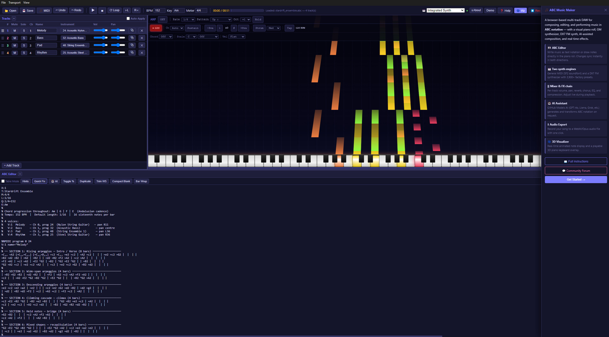This screenshot has width=609, height=337.
Task: Open the View menu
Action: click(x=26, y=3)
